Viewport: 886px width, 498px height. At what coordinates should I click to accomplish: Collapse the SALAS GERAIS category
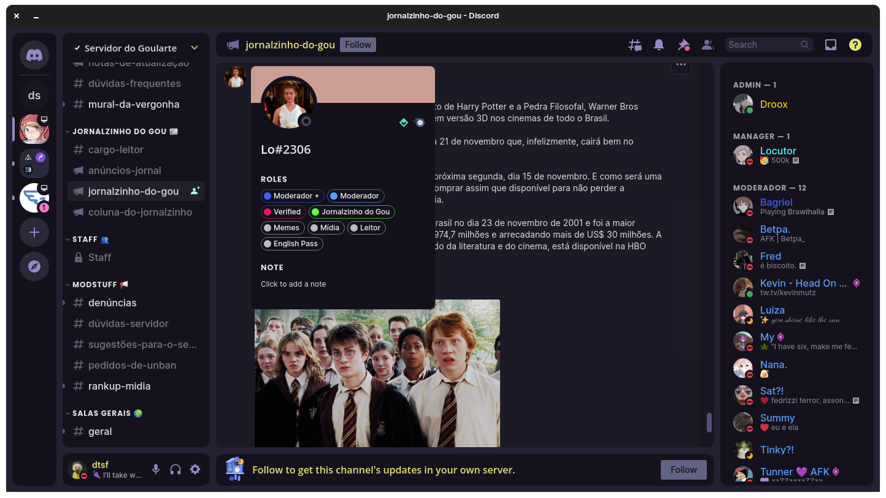coord(103,413)
